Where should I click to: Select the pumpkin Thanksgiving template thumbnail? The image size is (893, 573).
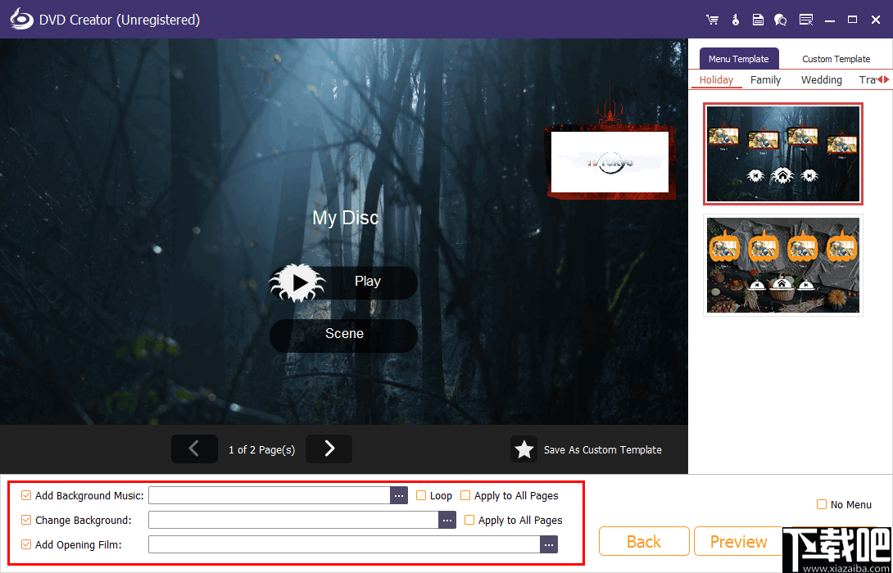coord(782,264)
